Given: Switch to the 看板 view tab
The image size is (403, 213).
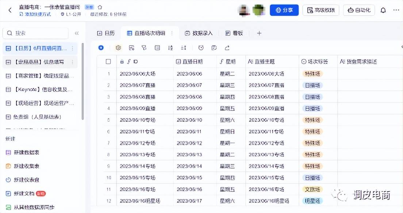Looking at the screenshot, I should pos(234,33).
